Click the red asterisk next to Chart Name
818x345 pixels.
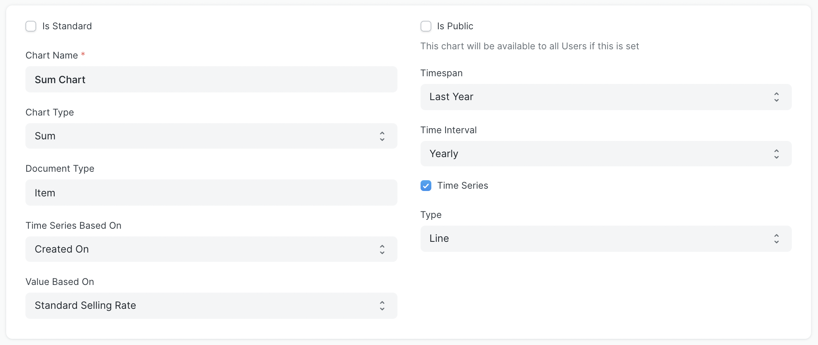tap(83, 55)
